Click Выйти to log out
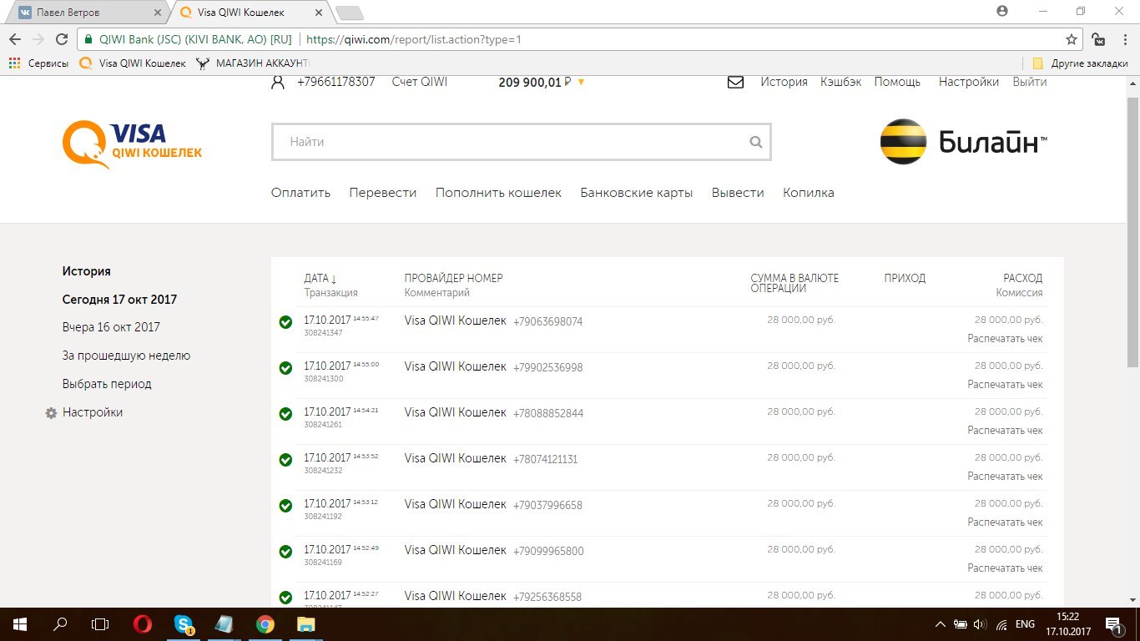Viewport: 1140px width, 641px height. tap(1030, 82)
